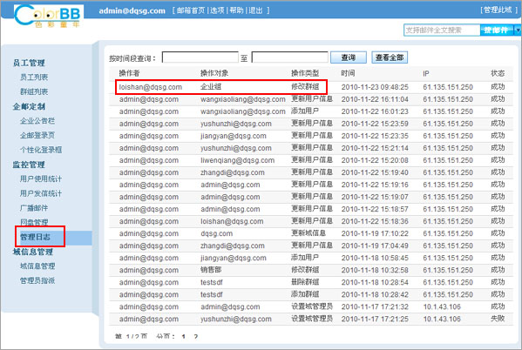Click the end date input field

tap(289, 57)
